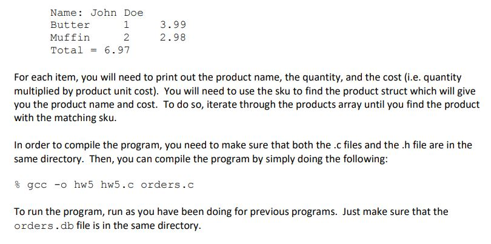Click the 'orders.db' filename text
491x244 pixels.
point(44,226)
